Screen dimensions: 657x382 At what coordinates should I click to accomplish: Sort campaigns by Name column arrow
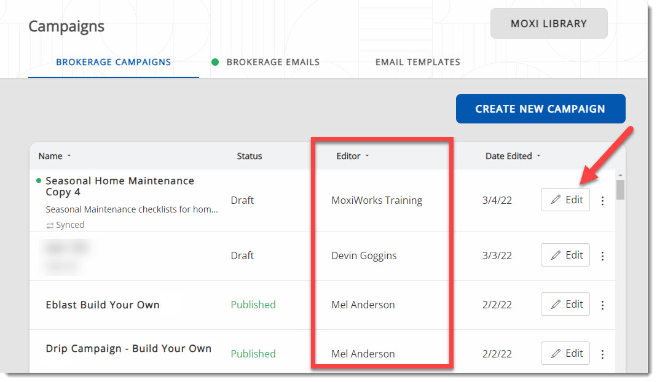tap(69, 156)
